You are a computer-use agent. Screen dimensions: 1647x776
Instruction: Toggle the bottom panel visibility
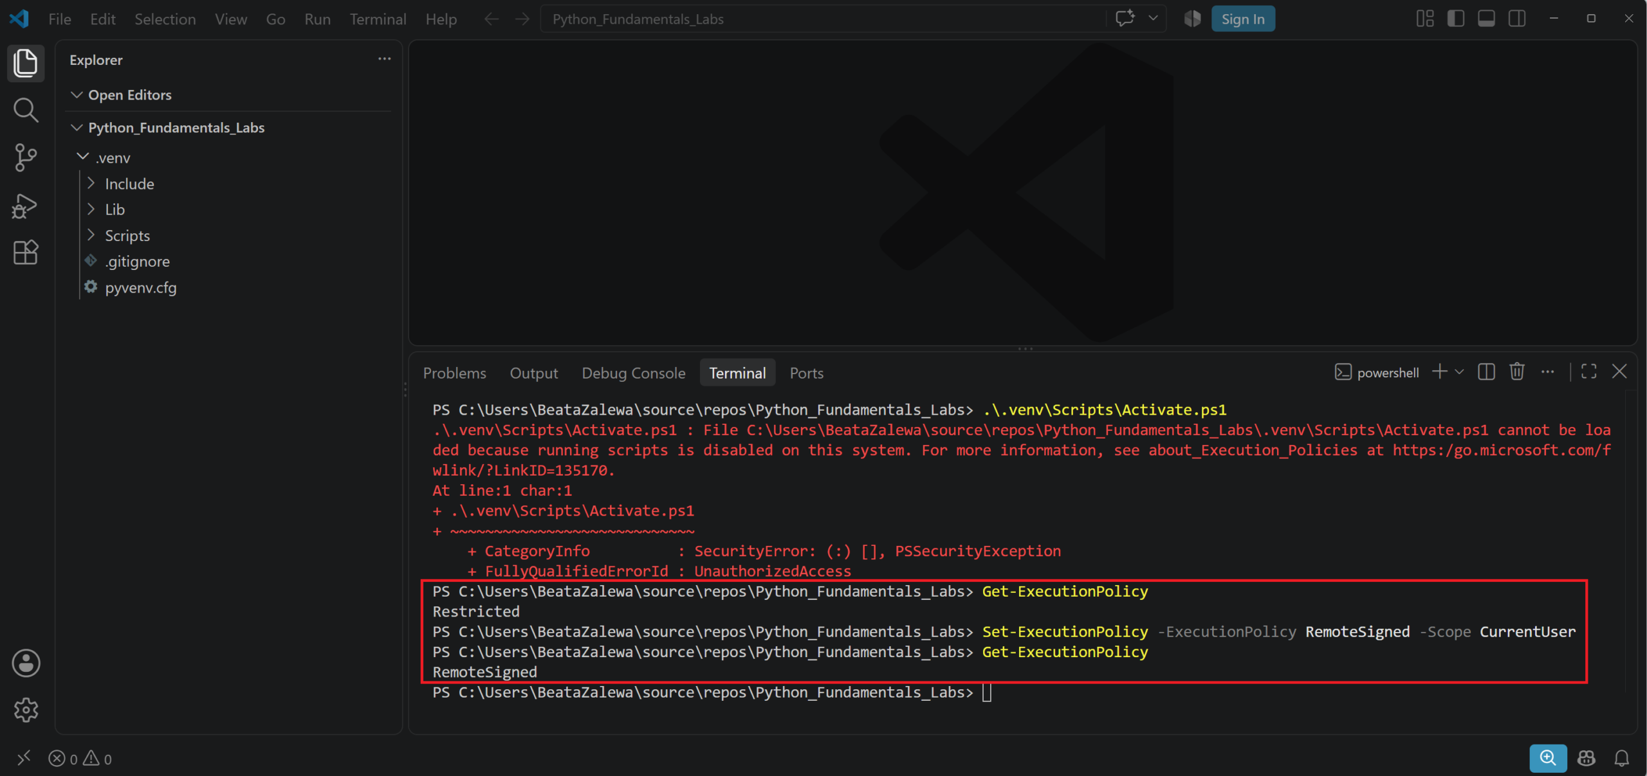click(x=1486, y=19)
